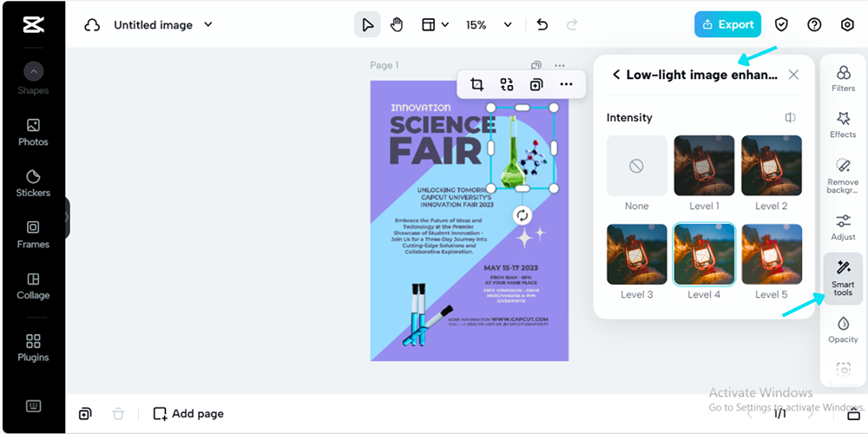Click the MAY 15-17 2023 text
The height and width of the screenshot is (434, 868).
[511, 268]
